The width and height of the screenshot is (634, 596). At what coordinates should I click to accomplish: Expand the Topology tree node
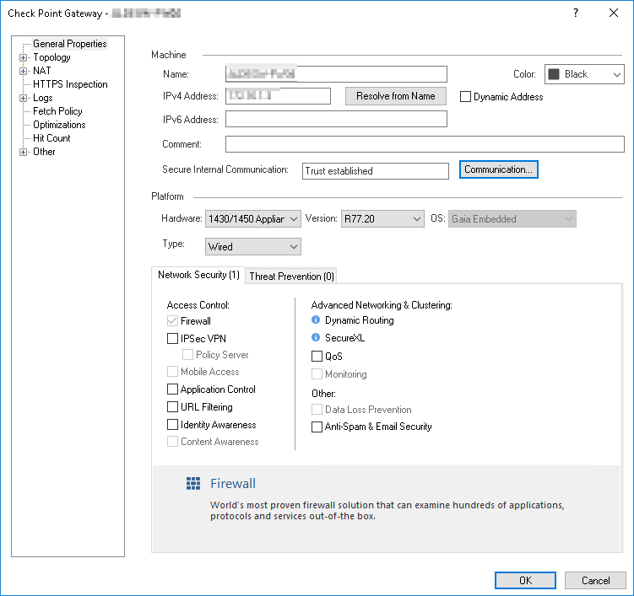pos(24,57)
